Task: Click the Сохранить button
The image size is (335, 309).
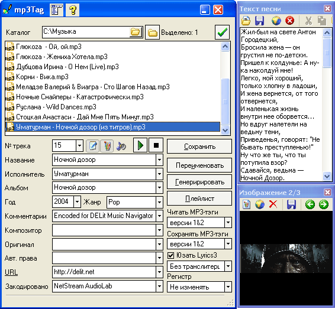Action: pos(199,147)
